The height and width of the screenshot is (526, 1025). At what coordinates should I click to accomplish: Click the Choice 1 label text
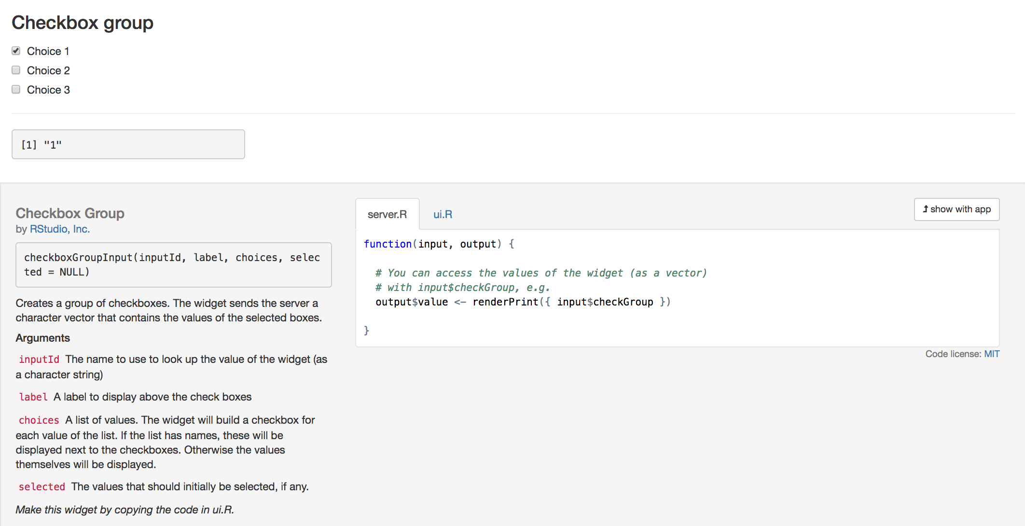[48, 51]
